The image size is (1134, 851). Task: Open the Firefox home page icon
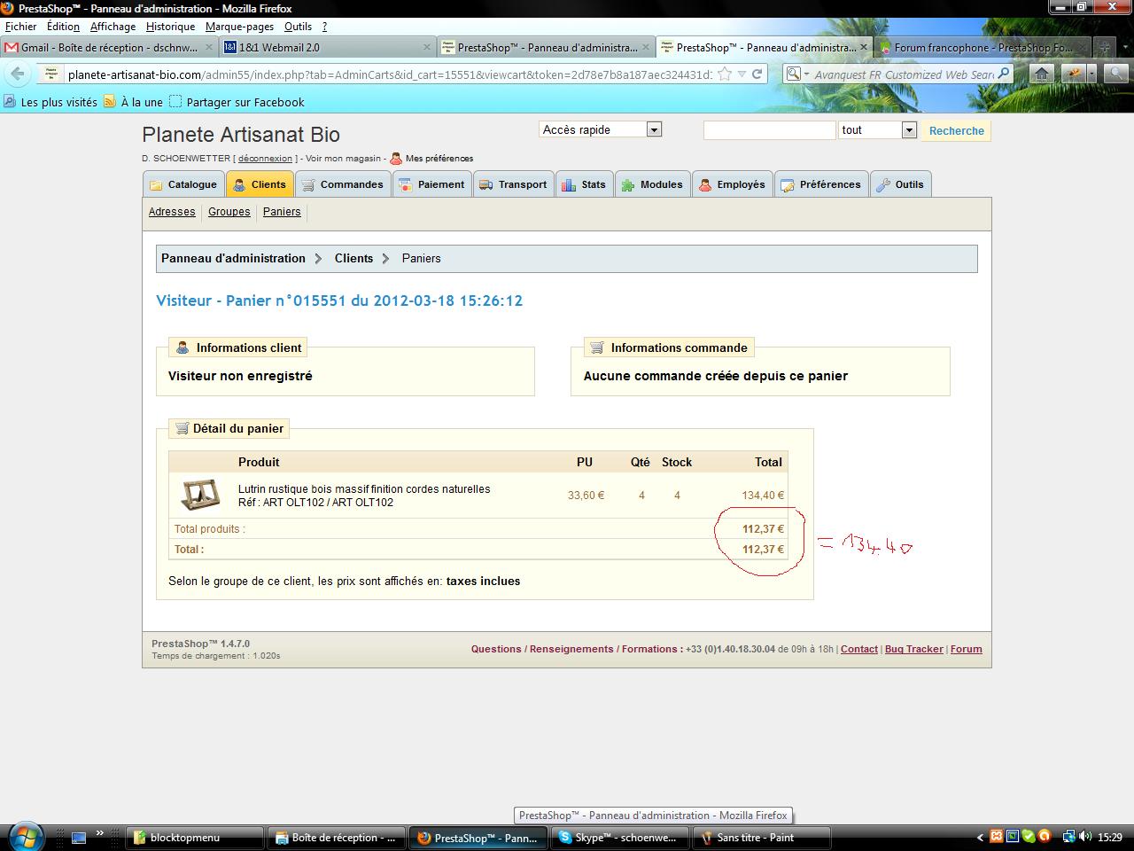coord(1042,74)
